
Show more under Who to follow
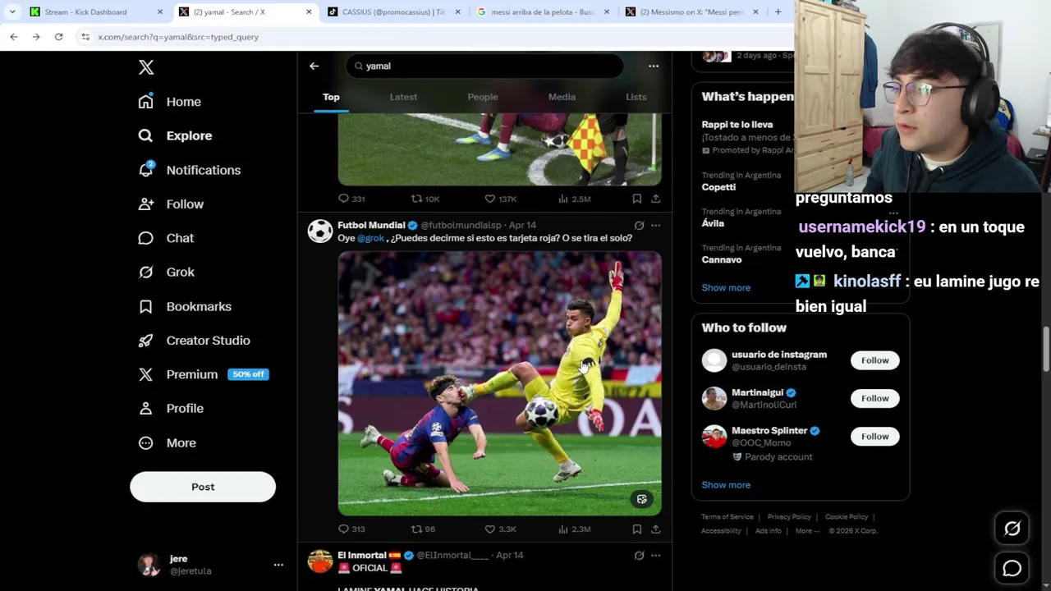point(726,485)
